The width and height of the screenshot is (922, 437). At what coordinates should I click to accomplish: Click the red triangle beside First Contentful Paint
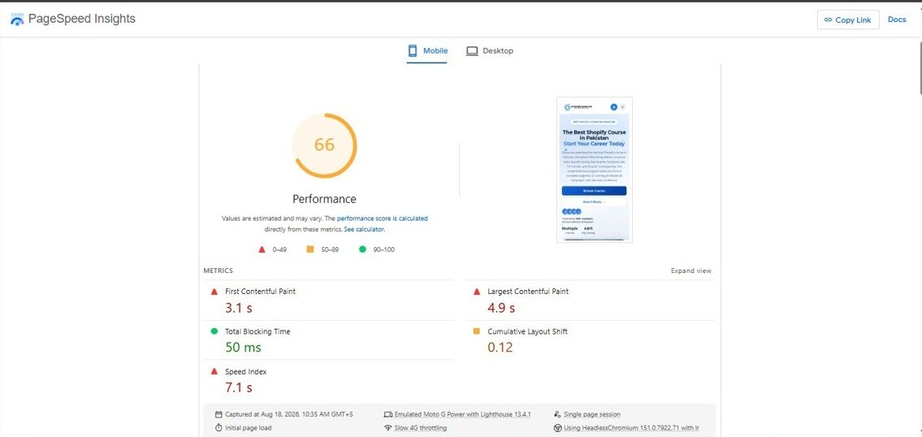coord(214,291)
